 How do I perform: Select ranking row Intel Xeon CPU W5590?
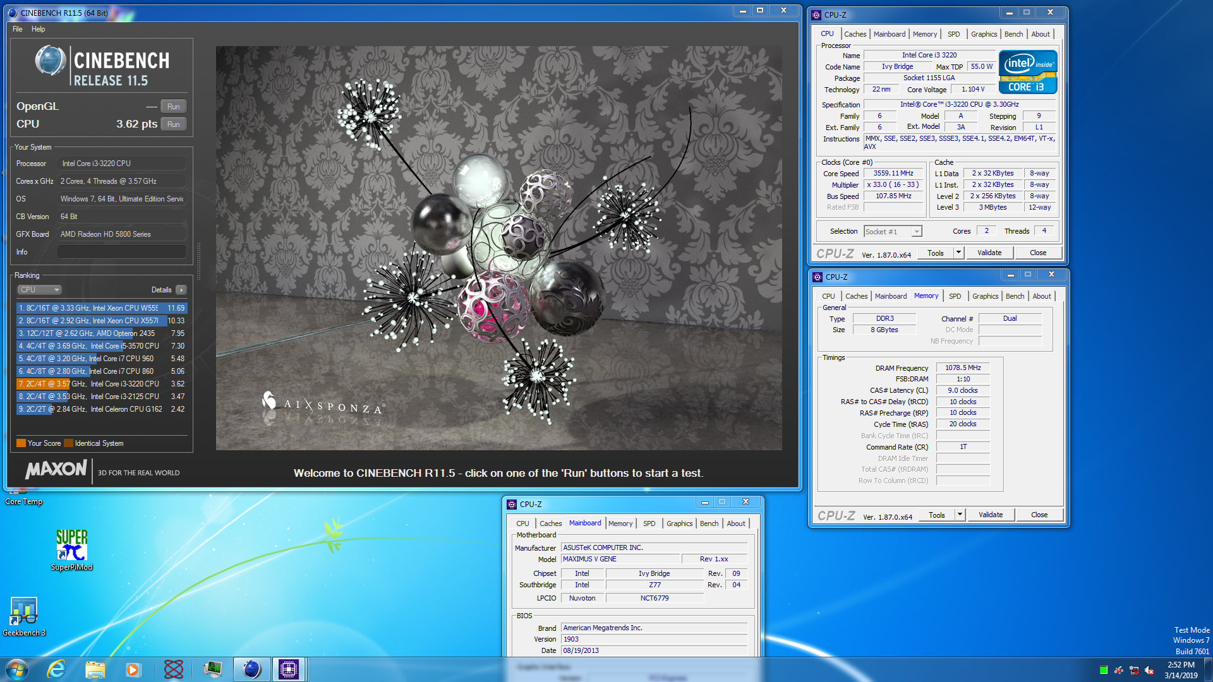point(101,308)
